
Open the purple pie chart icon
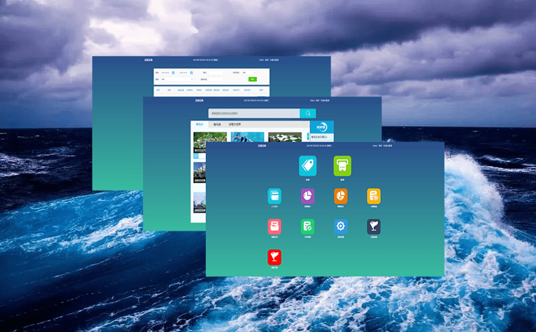point(307,196)
